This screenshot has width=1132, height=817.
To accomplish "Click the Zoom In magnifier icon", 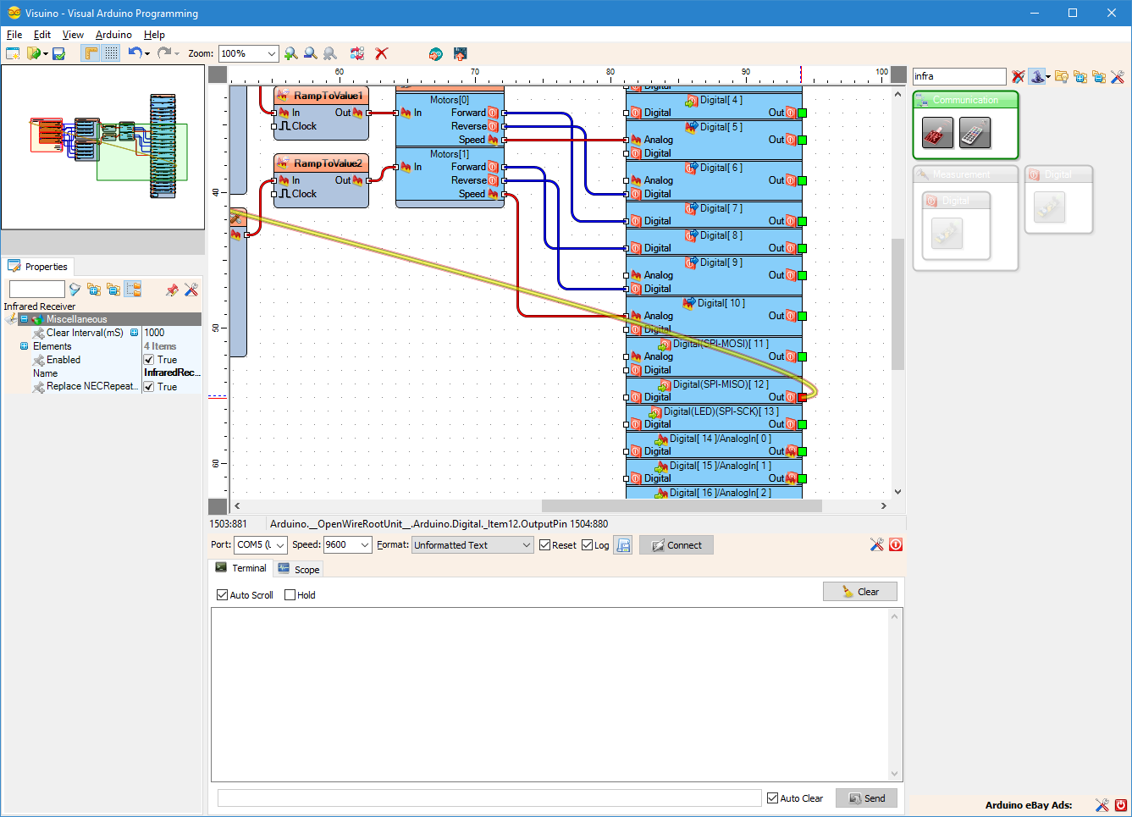I will [291, 53].
